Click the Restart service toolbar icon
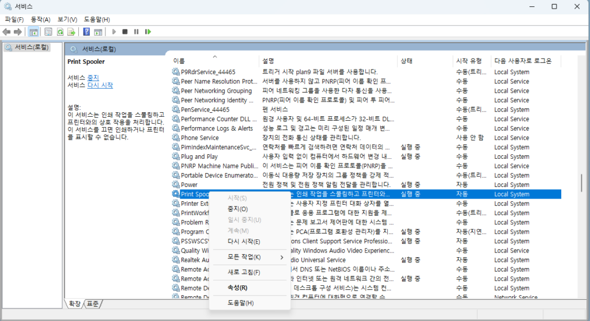This screenshot has height=321, width=590. (148, 32)
